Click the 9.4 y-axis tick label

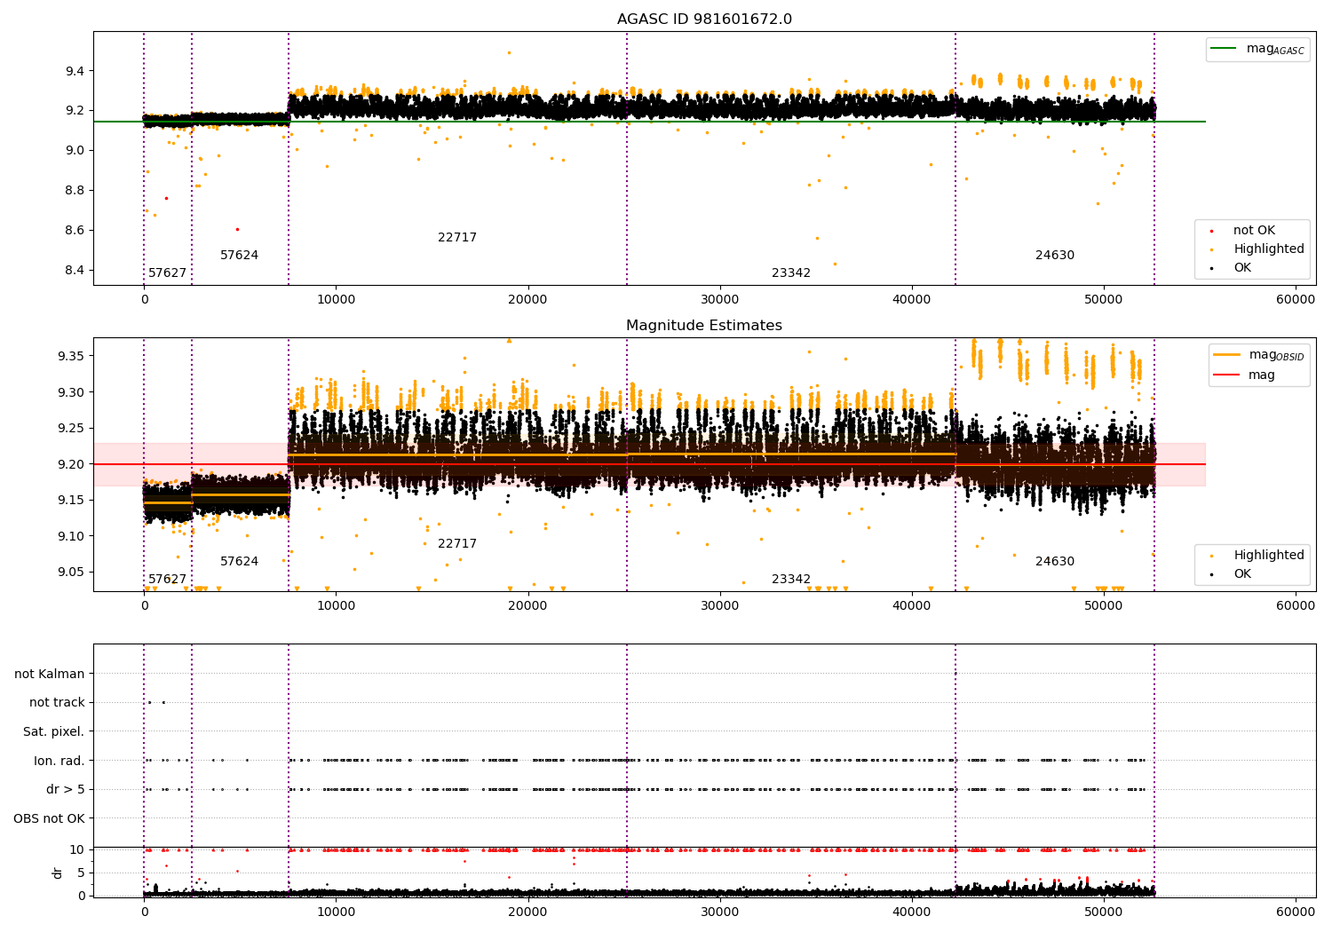pos(75,71)
